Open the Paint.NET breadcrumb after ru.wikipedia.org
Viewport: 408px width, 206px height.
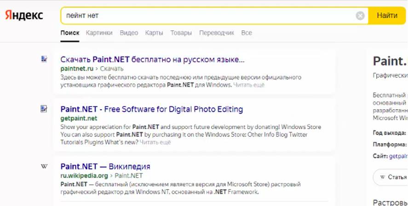pyautogui.click(x=128, y=176)
